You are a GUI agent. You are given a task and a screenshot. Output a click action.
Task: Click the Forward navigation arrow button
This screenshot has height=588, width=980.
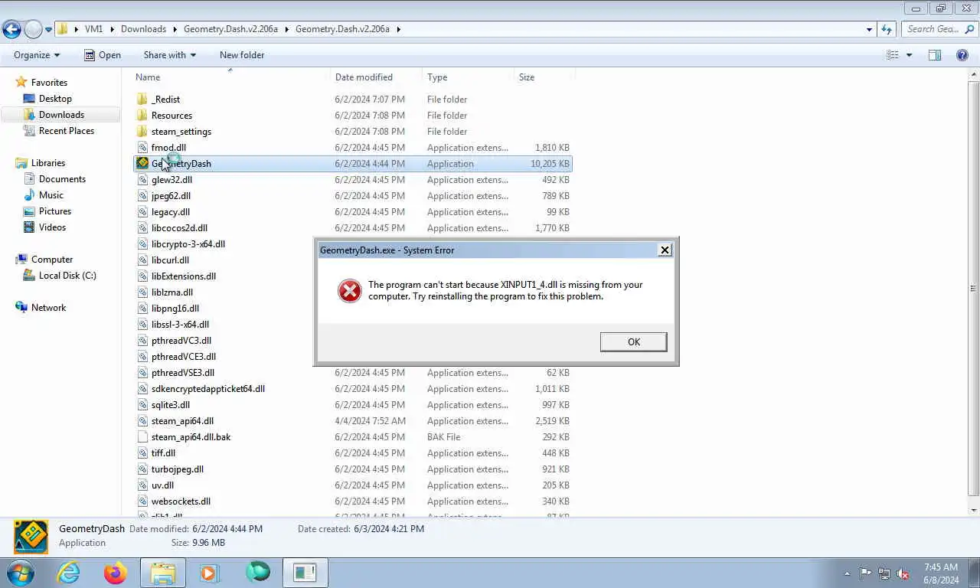tap(33, 29)
